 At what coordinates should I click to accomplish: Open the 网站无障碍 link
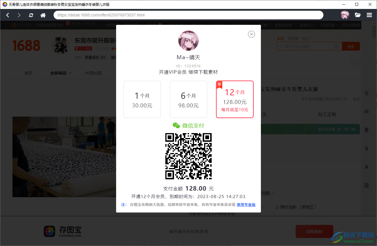pos(351,25)
